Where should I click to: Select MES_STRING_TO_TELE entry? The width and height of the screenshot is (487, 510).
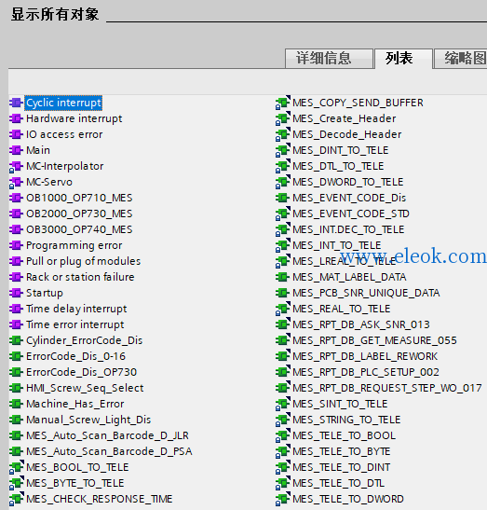(346, 420)
